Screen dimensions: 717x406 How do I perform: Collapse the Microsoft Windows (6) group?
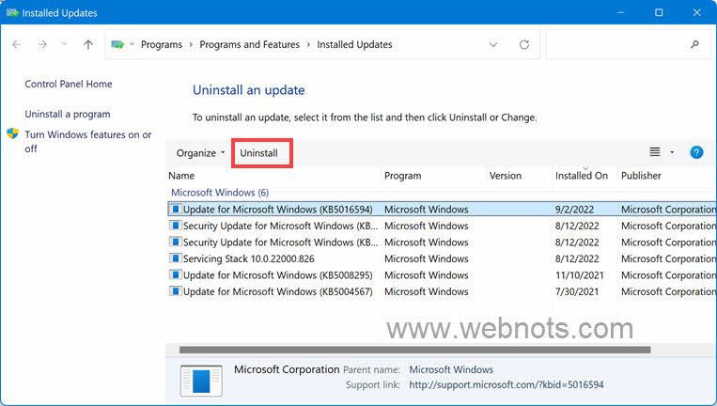tap(220, 193)
